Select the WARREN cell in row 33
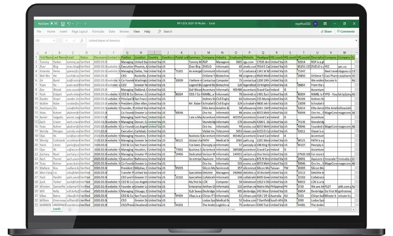The height and width of the screenshot is (236, 393). pyautogui.click(x=46, y=205)
